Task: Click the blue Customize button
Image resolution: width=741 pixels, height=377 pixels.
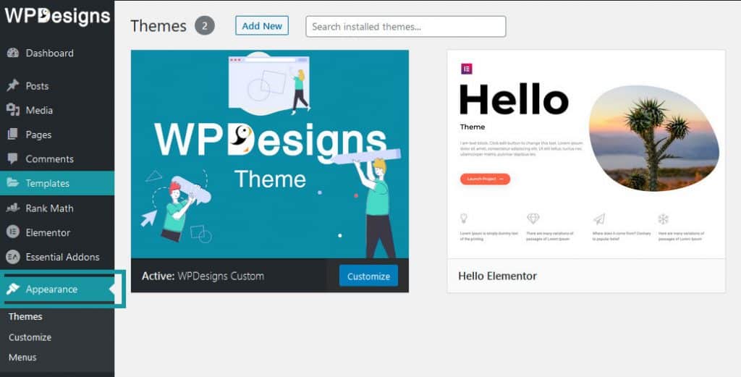Action: click(368, 276)
